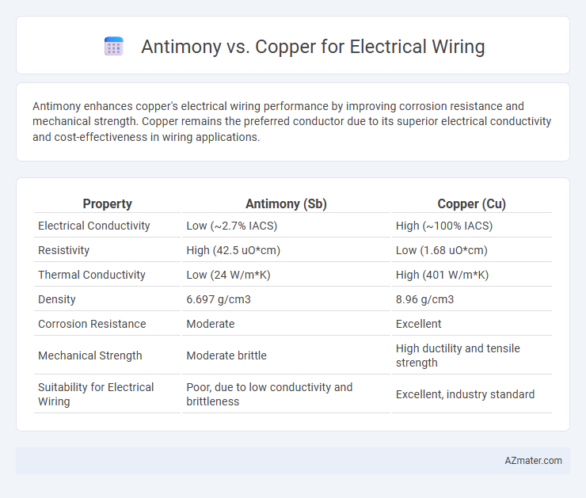Image resolution: width=586 pixels, height=498 pixels.
Task: Click the 'Electrical Conductivity' row label
Action: click(93, 226)
